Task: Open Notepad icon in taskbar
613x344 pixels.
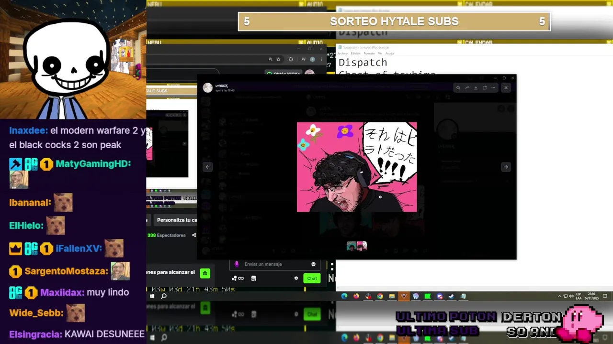Action: tap(463, 296)
